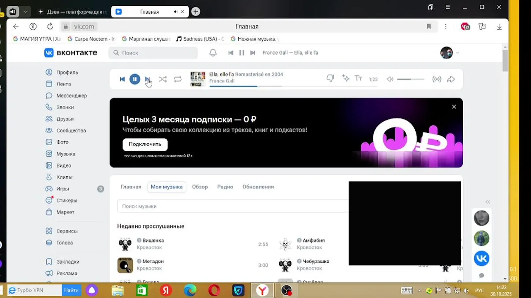Open similar tracks sparkle icon
This screenshot has width=531, height=298.
346,78
